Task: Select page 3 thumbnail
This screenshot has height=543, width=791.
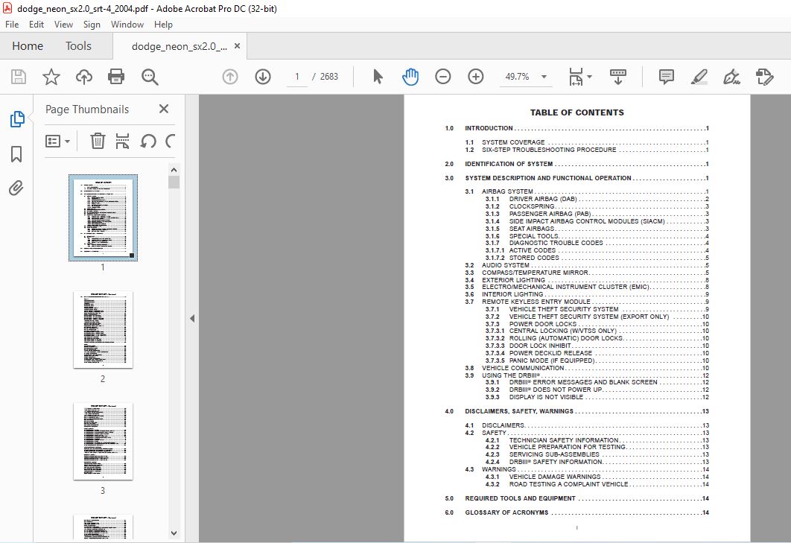Action: click(x=103, y=441)
